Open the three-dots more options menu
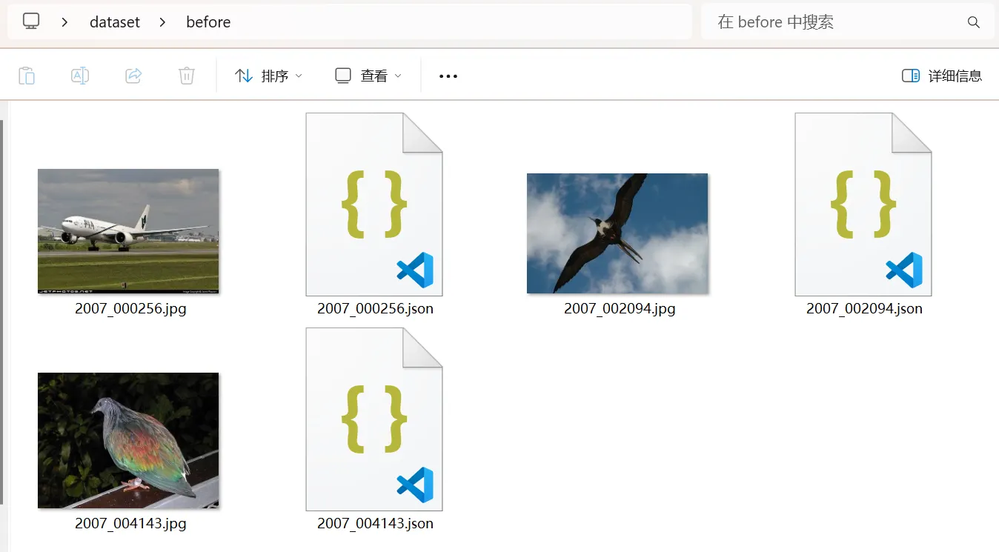The height and width of the screenshot is (552, 999). tap(448, 76)
